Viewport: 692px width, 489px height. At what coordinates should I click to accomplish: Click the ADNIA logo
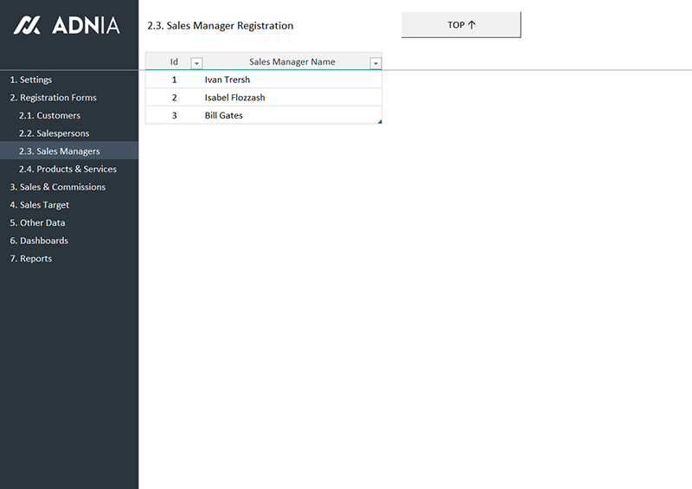[x=67, y=26]
